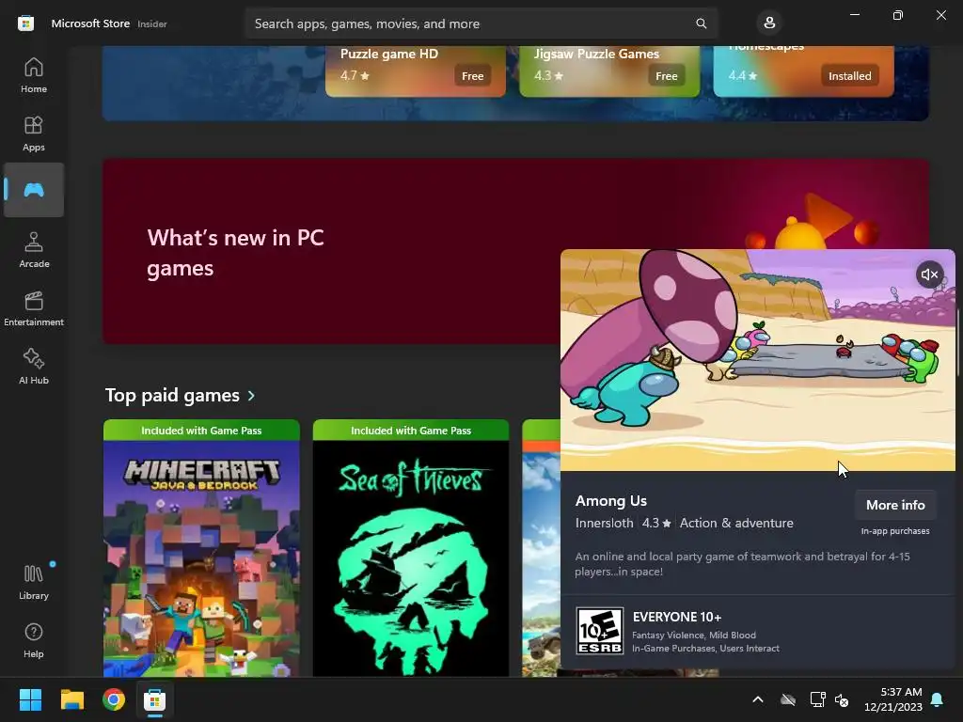Image resolution: width=963 pixels, height=722 pixels.
Task: Click Minecraft's Included with Game Pass banner
Action: pyautogui.click(x=201, y=431)
